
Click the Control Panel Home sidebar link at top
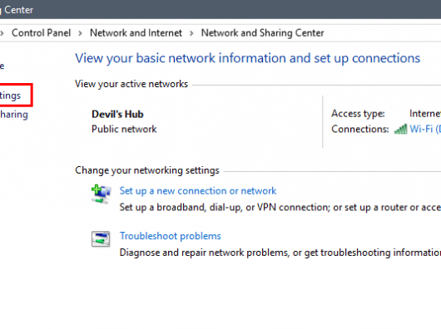pos(2,66)
